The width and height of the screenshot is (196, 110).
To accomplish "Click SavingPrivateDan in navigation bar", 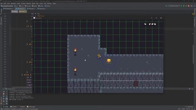I will (7, 6).
